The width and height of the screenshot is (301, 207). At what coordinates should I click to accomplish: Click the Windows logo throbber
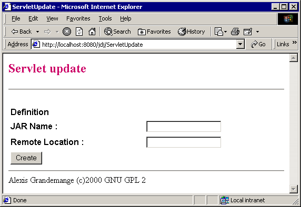pos(288,19)
